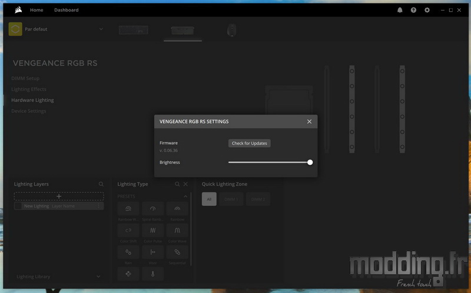Click the yellow profile hexagon icon

click(x=15, y=29)
